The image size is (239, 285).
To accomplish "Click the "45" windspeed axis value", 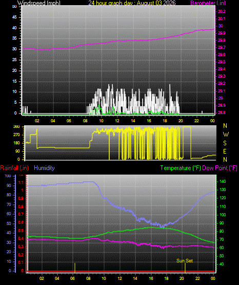I will [14, 17].
